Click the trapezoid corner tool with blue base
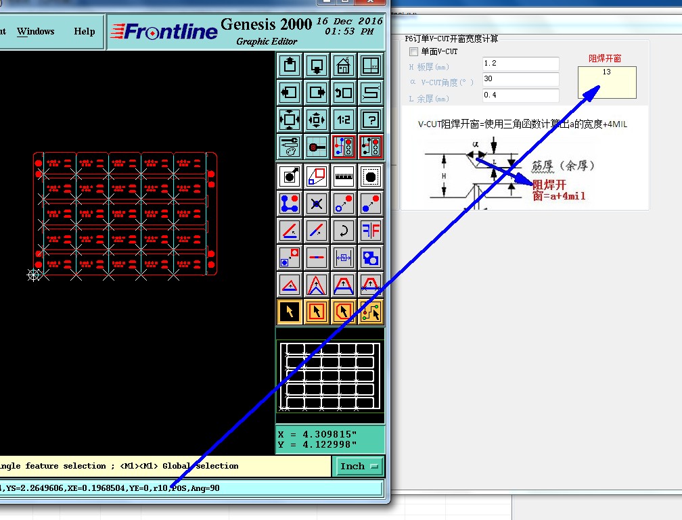The width and height of the screenshot is (682, 520). click(x=344, y=285)
